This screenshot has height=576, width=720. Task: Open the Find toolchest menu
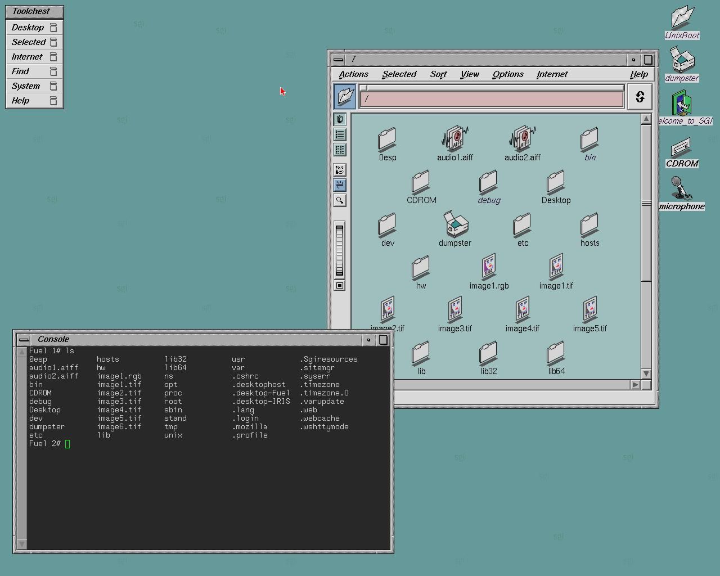34,71
